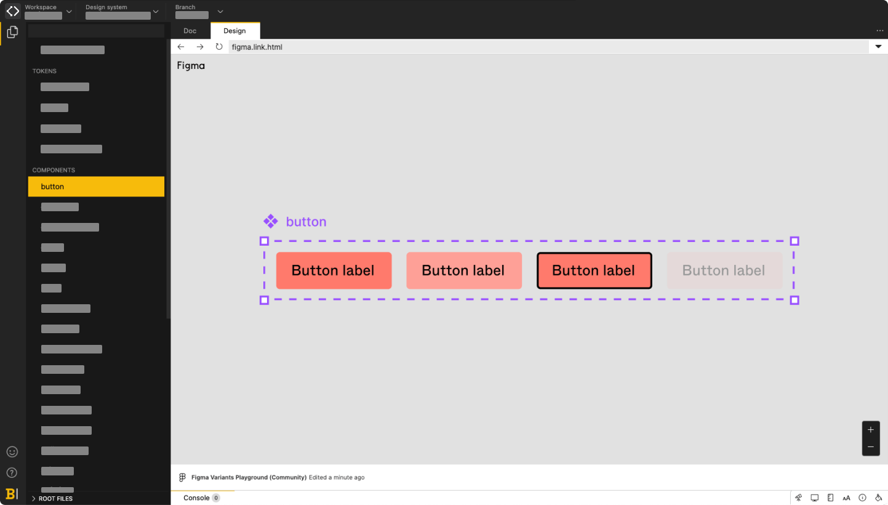This screenshot has height=505, width=888.
Task: Click the pages icon in the left rail
Action: click(12, 31)
